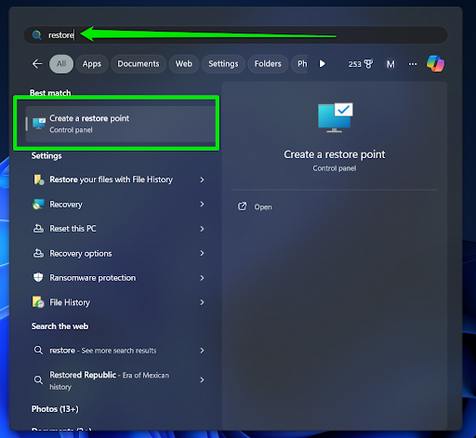Image resolution: width=476 pixels, height=438 pixels.
Task: Expand restore See more search results chevron
Action: tap(202, 351)
